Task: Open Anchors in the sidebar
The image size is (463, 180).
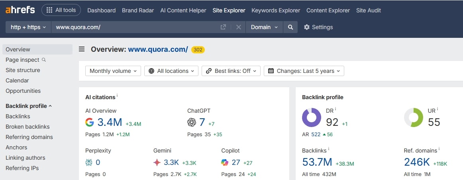Action: (x=16, y=147)
